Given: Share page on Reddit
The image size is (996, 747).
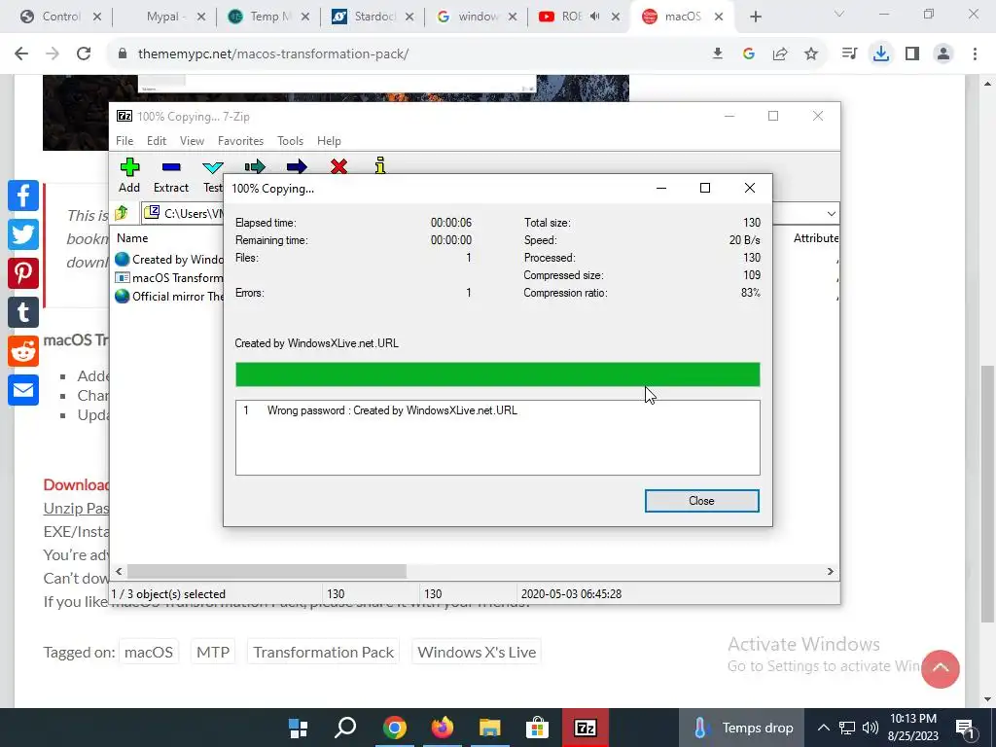Looking at the screenshot, I should pos(23,350).
